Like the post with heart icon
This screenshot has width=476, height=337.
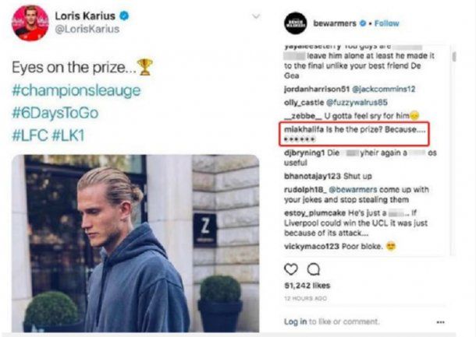pos(291,269)
